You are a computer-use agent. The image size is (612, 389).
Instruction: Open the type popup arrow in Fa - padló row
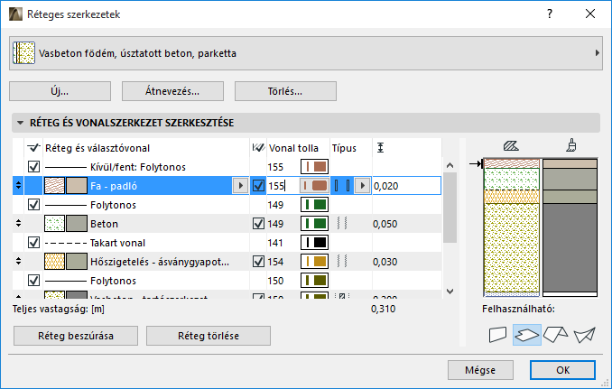tap(363, 186)
